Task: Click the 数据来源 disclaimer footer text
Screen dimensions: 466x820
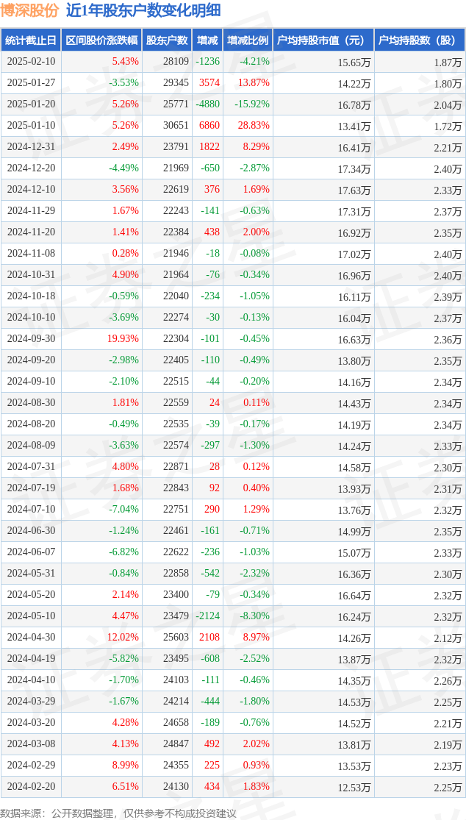Action: (x=118, y=813)
